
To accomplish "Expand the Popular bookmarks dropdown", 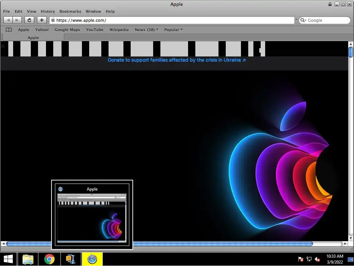I will (x=174, y=30).
